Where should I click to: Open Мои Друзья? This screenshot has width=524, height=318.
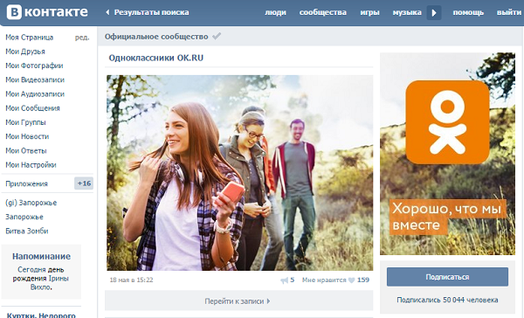click(x=25, y=52)
